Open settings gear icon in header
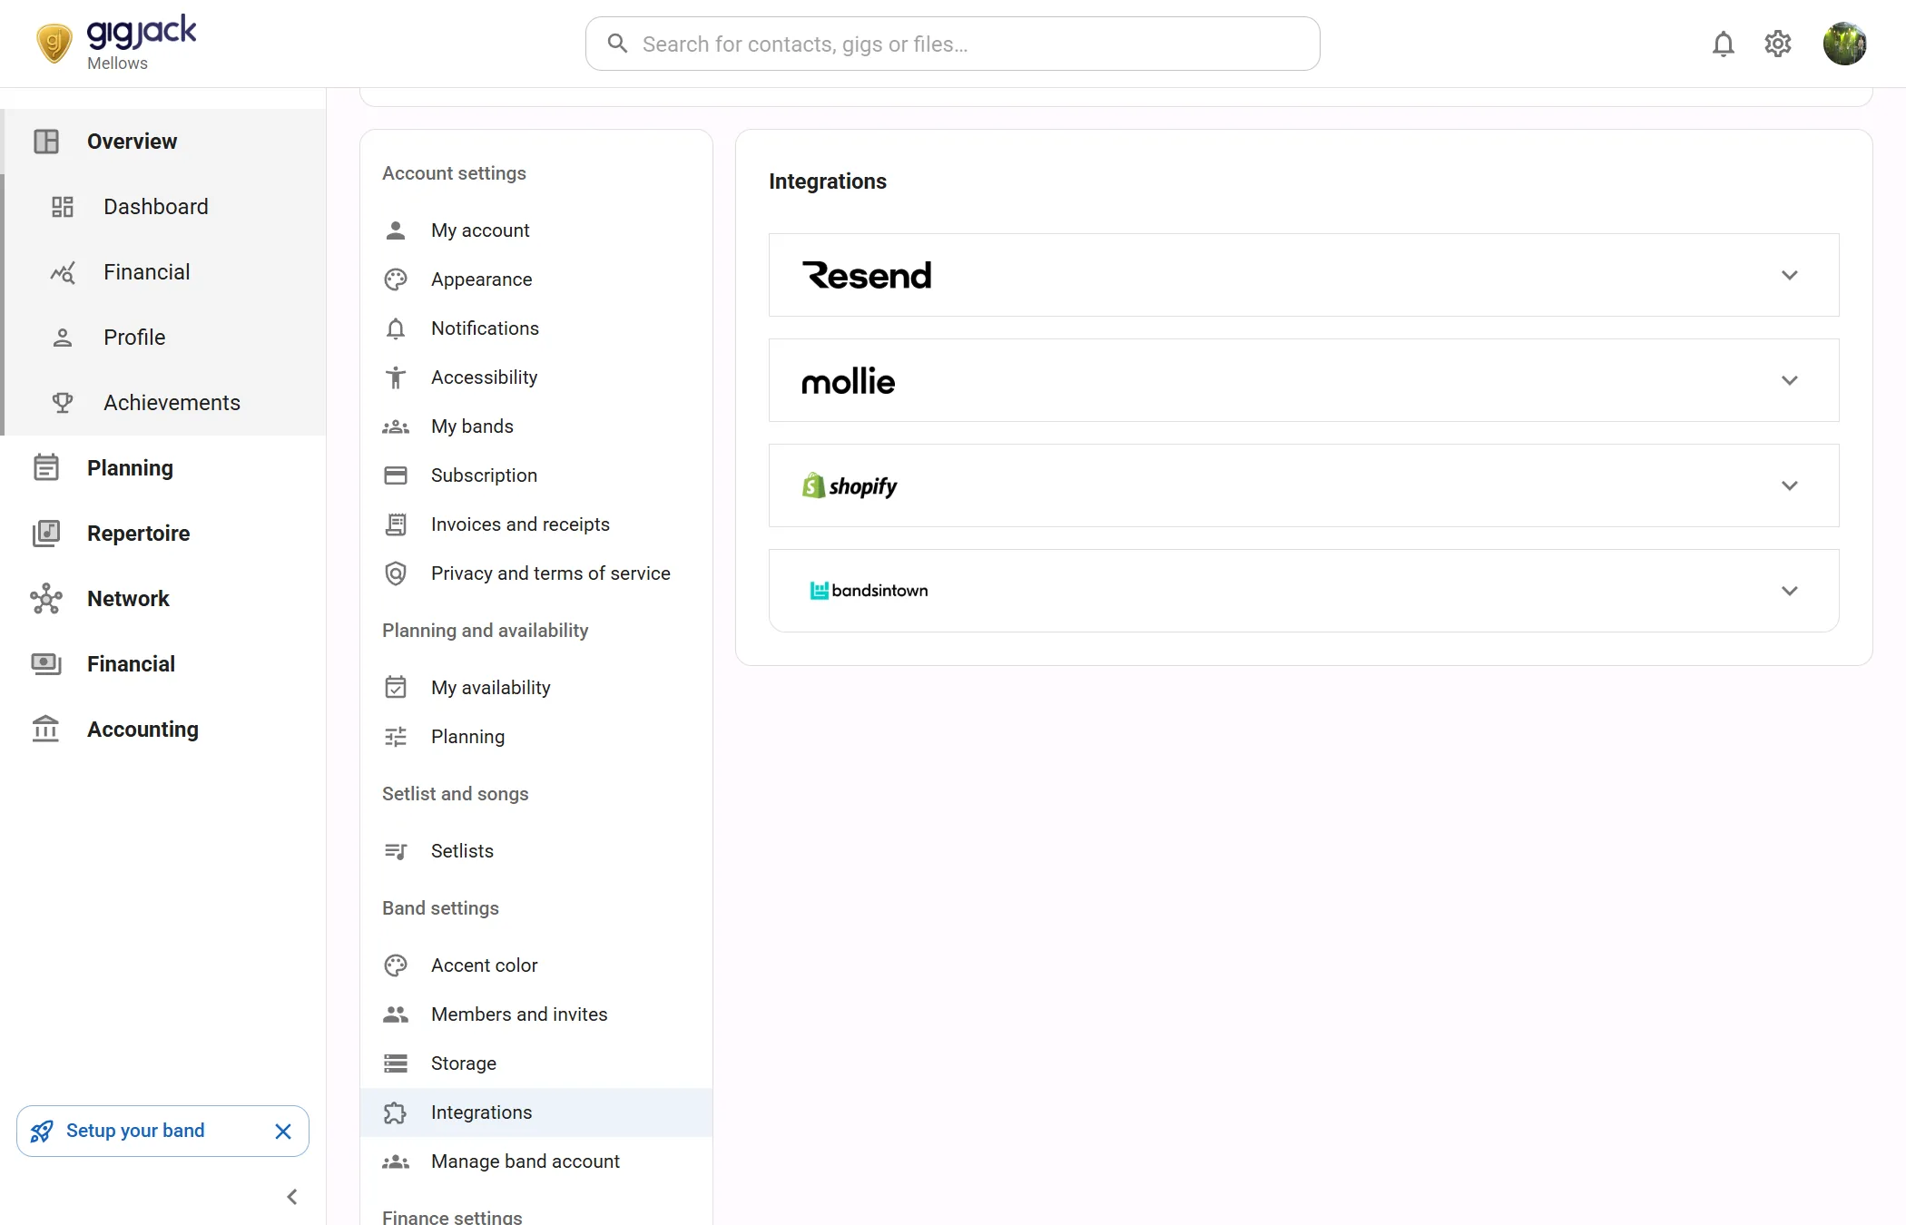The width and height of the screenshot is (1906, 1225). (x=1777, y=44)
